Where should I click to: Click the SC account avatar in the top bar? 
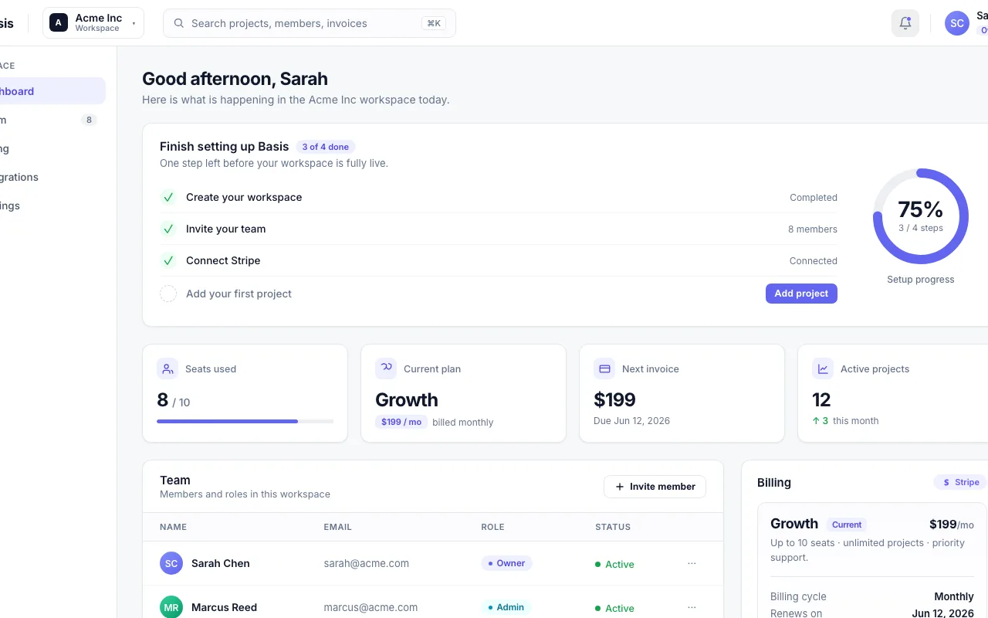(957, 23)
